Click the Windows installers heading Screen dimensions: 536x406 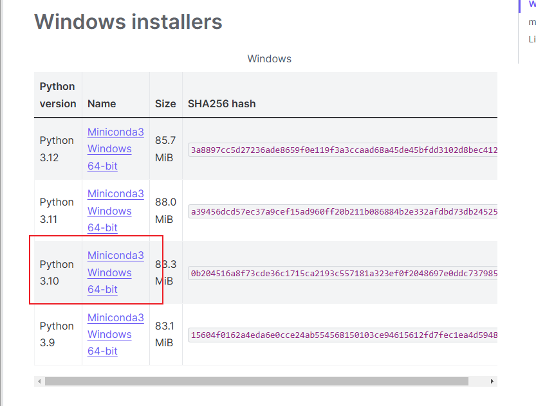click(x=128, y=22)
